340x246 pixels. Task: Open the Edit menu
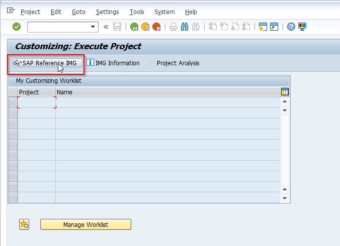tap(56, 12)
